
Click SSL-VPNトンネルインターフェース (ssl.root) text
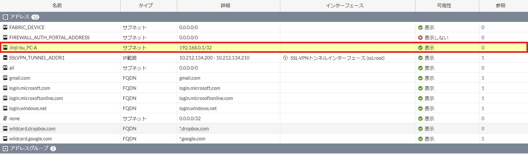pos(338,58)
